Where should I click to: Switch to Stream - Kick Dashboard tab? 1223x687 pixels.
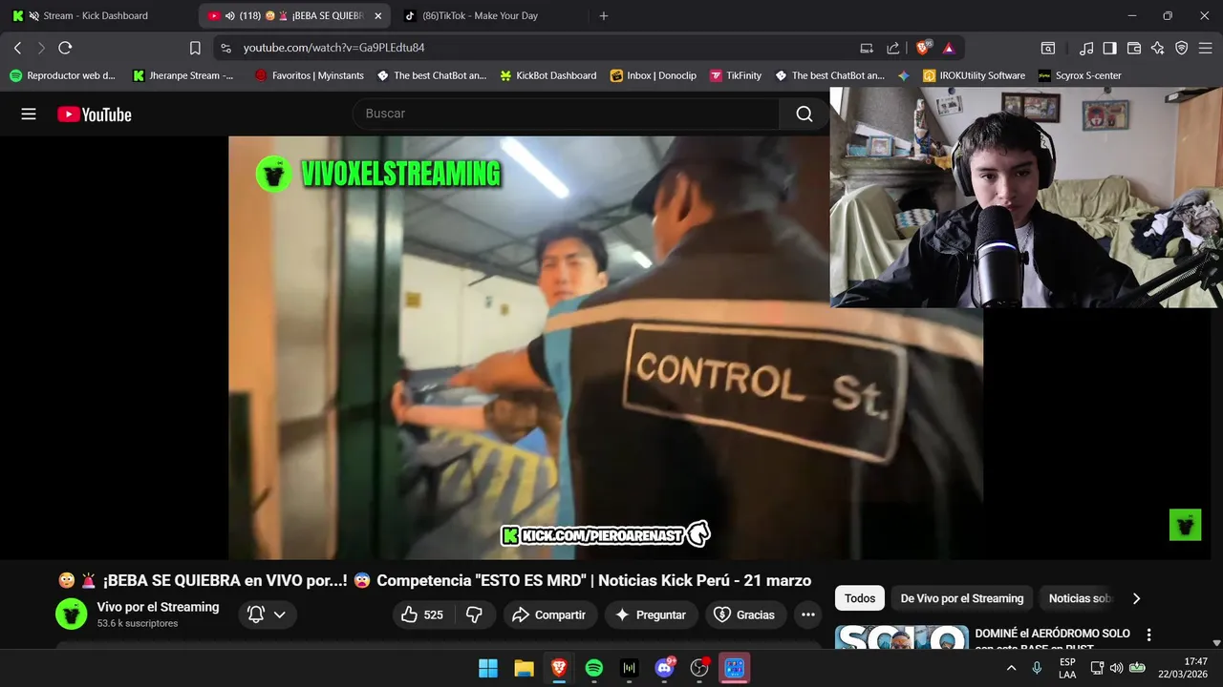pyautogui.click(x=97, y=15)
